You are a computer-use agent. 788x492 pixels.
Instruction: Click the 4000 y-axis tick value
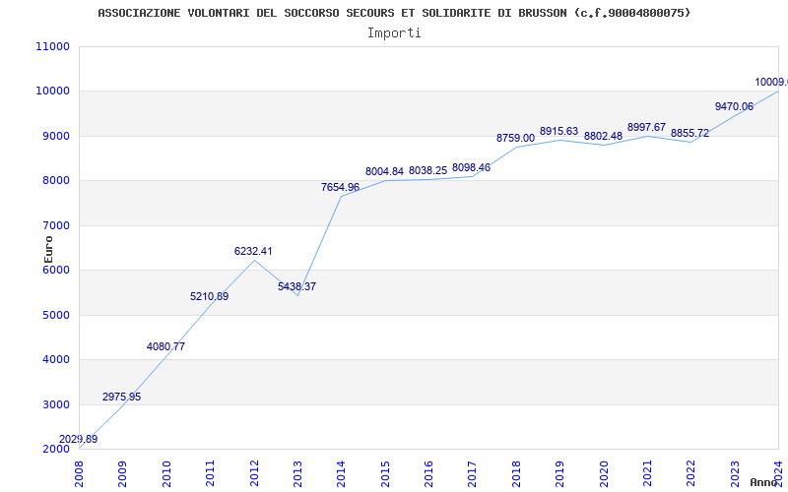tap(56, 360)
